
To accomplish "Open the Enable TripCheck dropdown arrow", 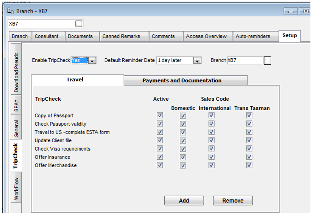I will click(92, 61).
